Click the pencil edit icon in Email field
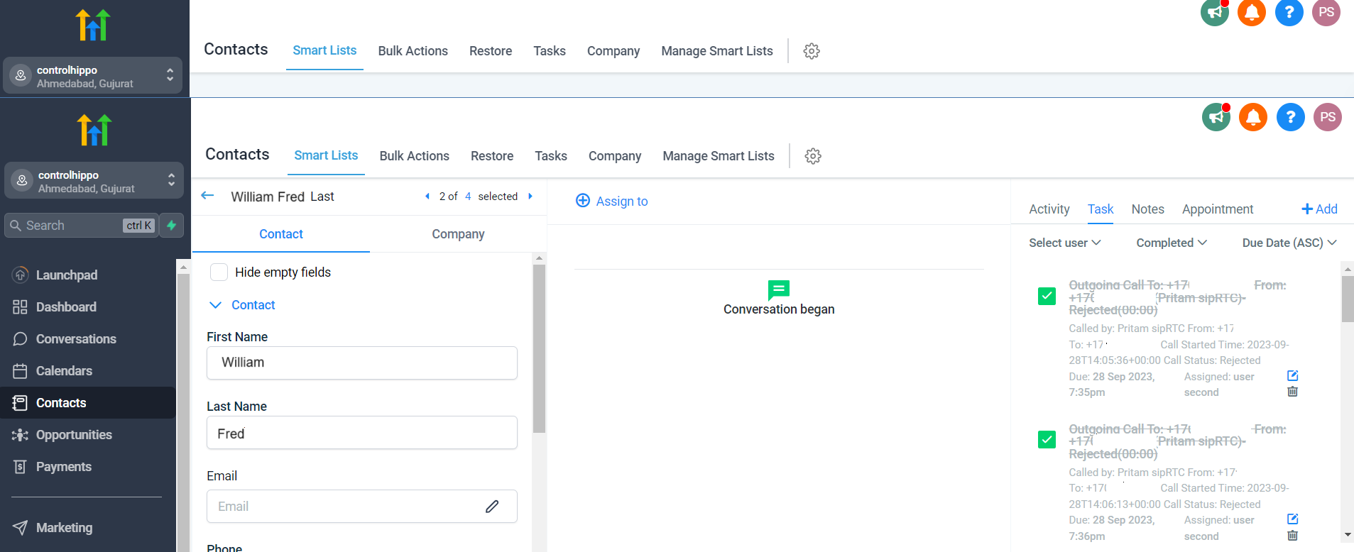 point(492,507)
